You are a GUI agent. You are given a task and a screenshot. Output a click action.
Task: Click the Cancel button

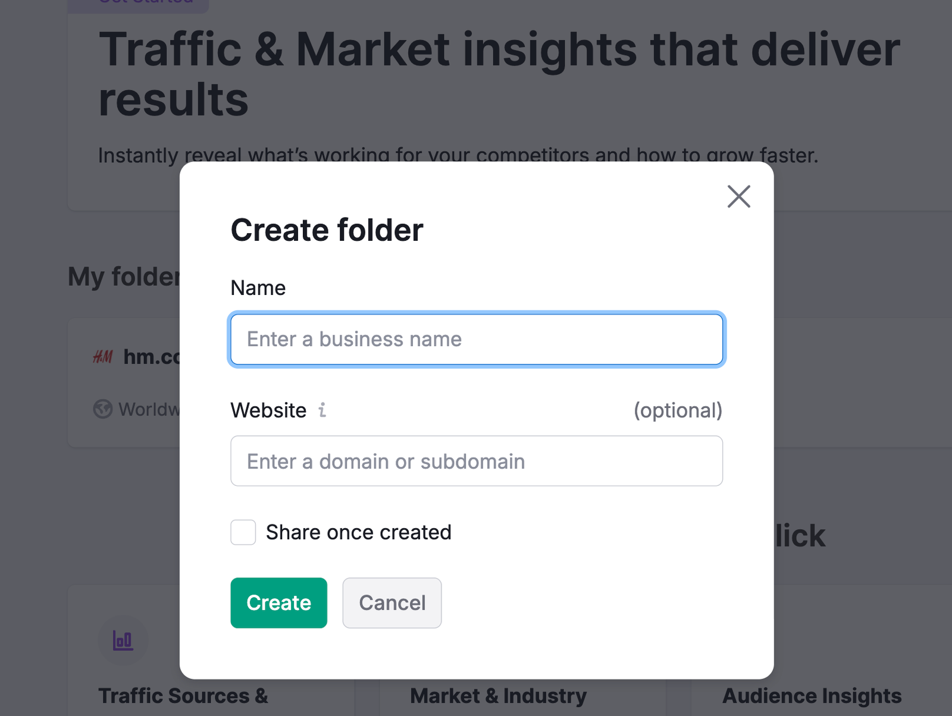tap(392, 602)
